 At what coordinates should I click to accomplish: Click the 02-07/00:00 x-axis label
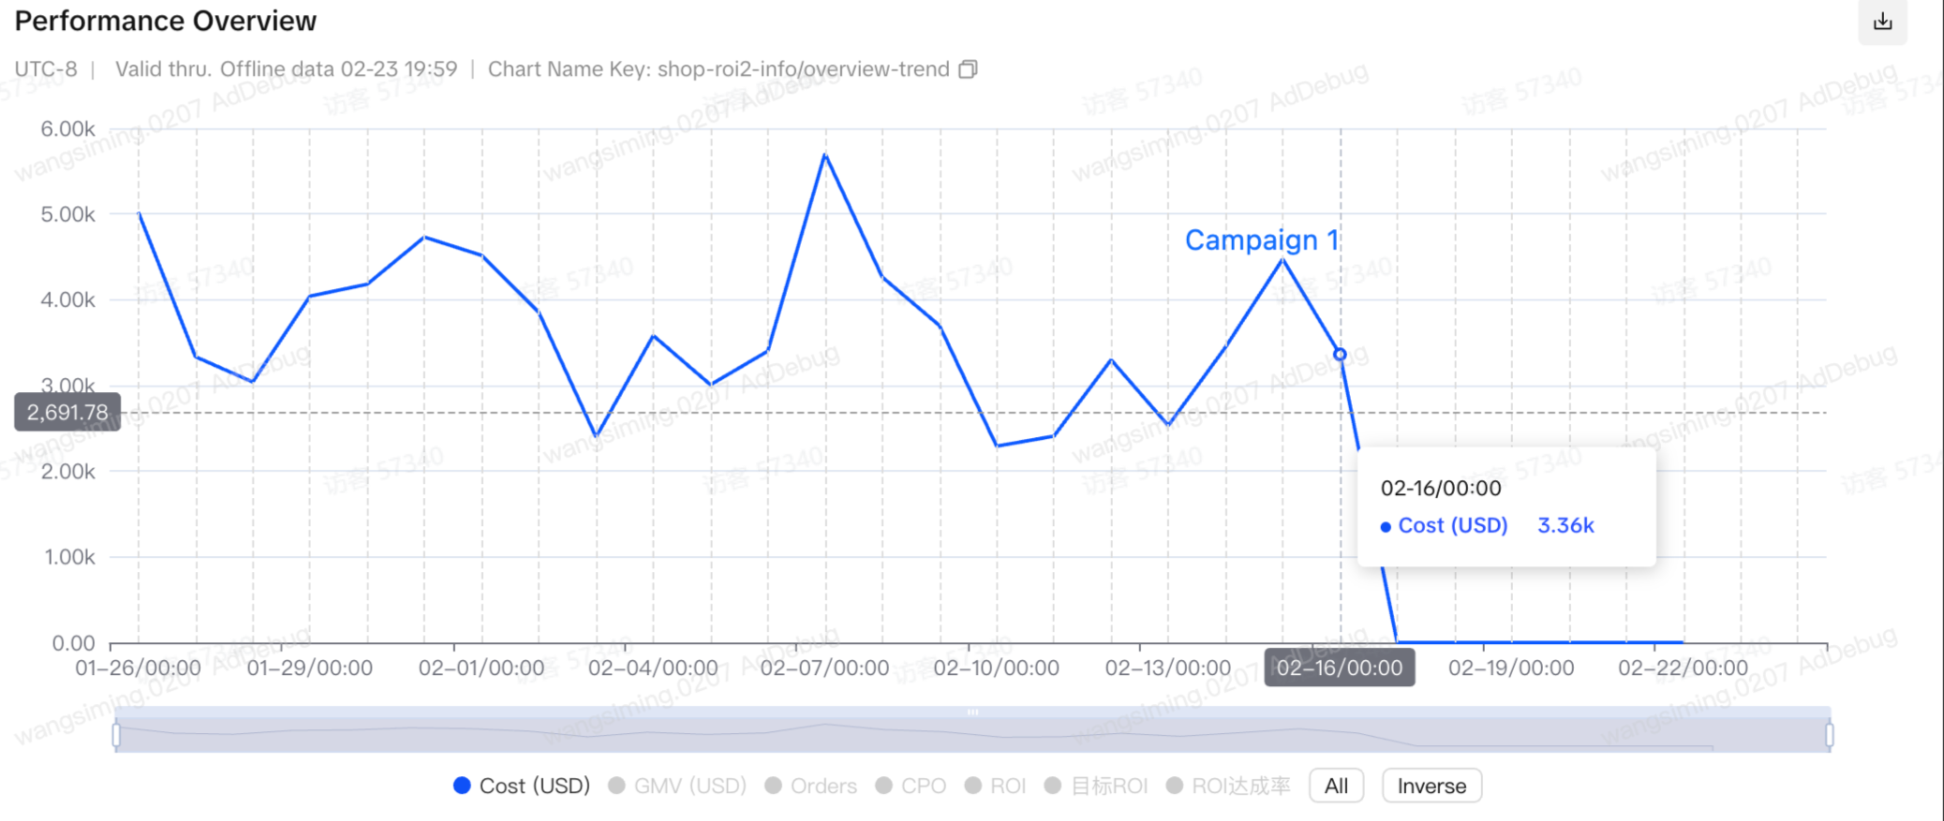[824, 667]
